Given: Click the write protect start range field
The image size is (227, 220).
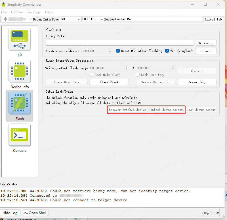Looking at the screenshot, I should [108, 68].
